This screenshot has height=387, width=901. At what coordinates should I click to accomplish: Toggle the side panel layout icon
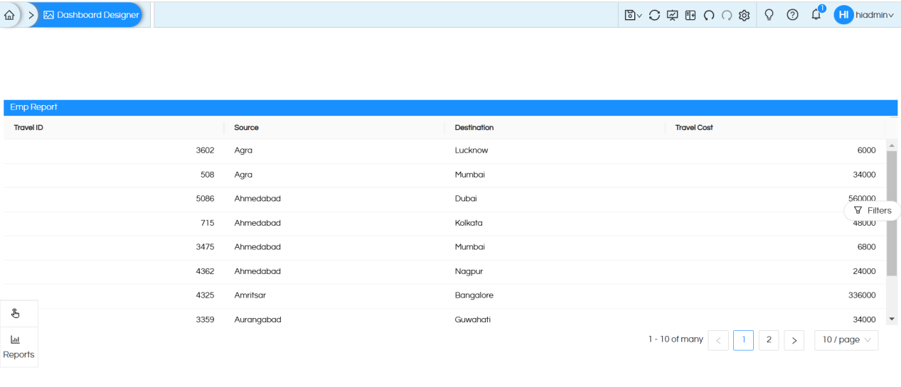coord(691,15)
